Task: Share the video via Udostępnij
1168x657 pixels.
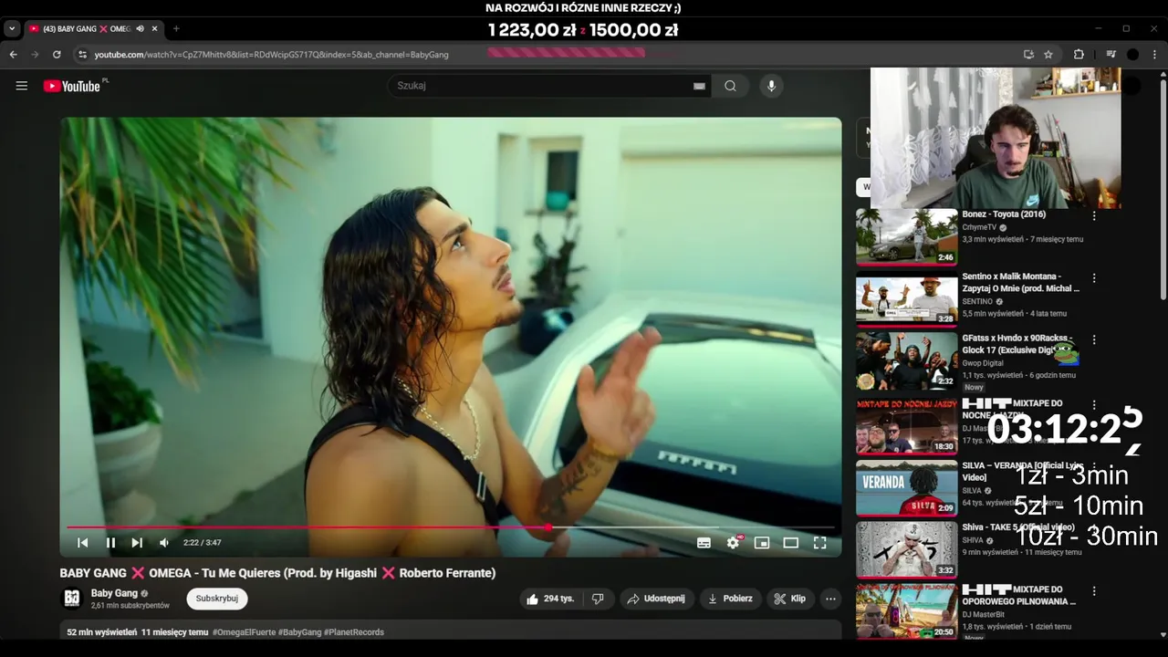Action: tap(656, 599)
